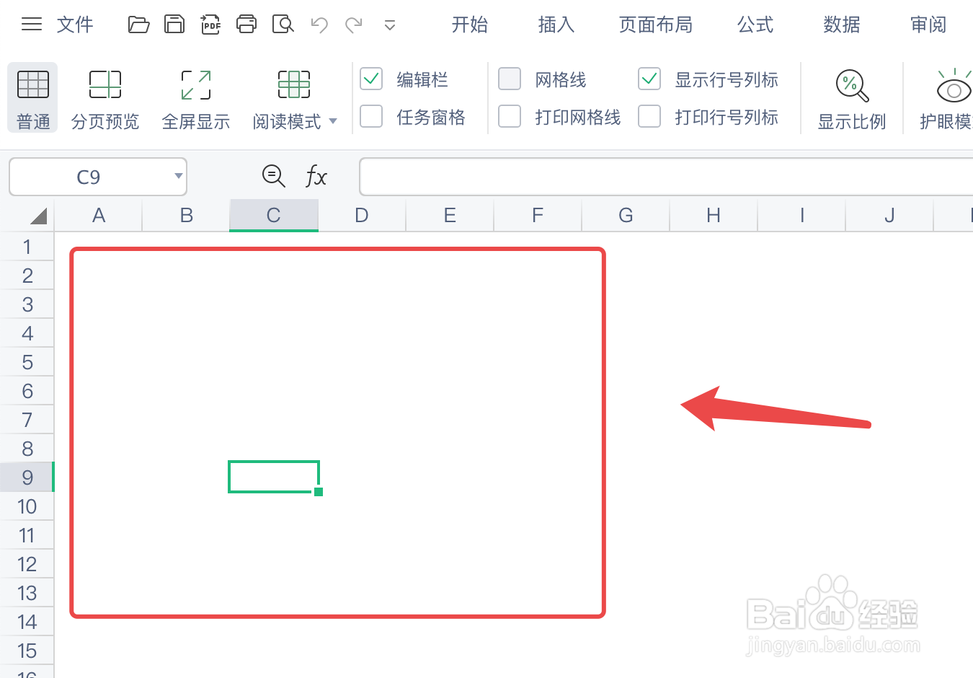Select column G header

(626, 216)
